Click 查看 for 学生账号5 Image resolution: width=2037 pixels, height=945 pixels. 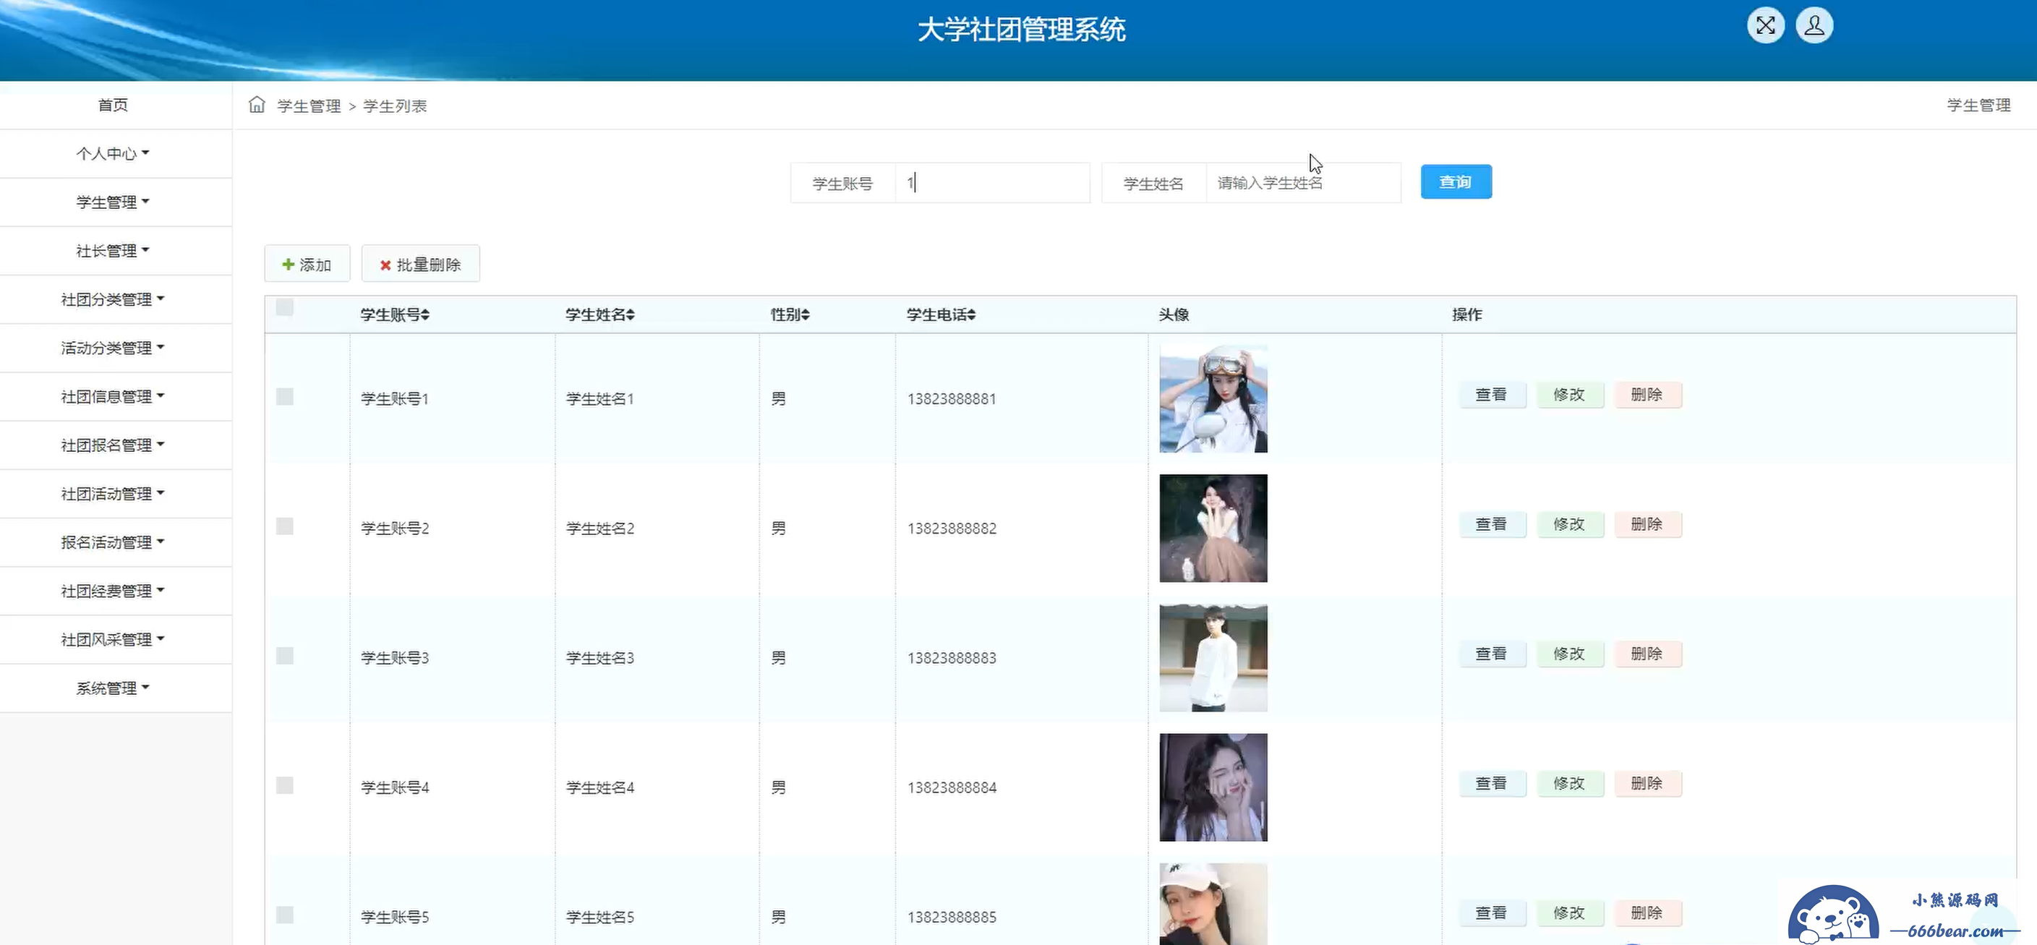pos(1492,913)
